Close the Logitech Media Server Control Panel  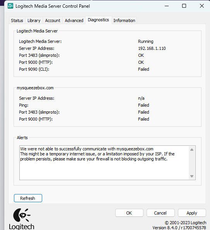[202, 6]
